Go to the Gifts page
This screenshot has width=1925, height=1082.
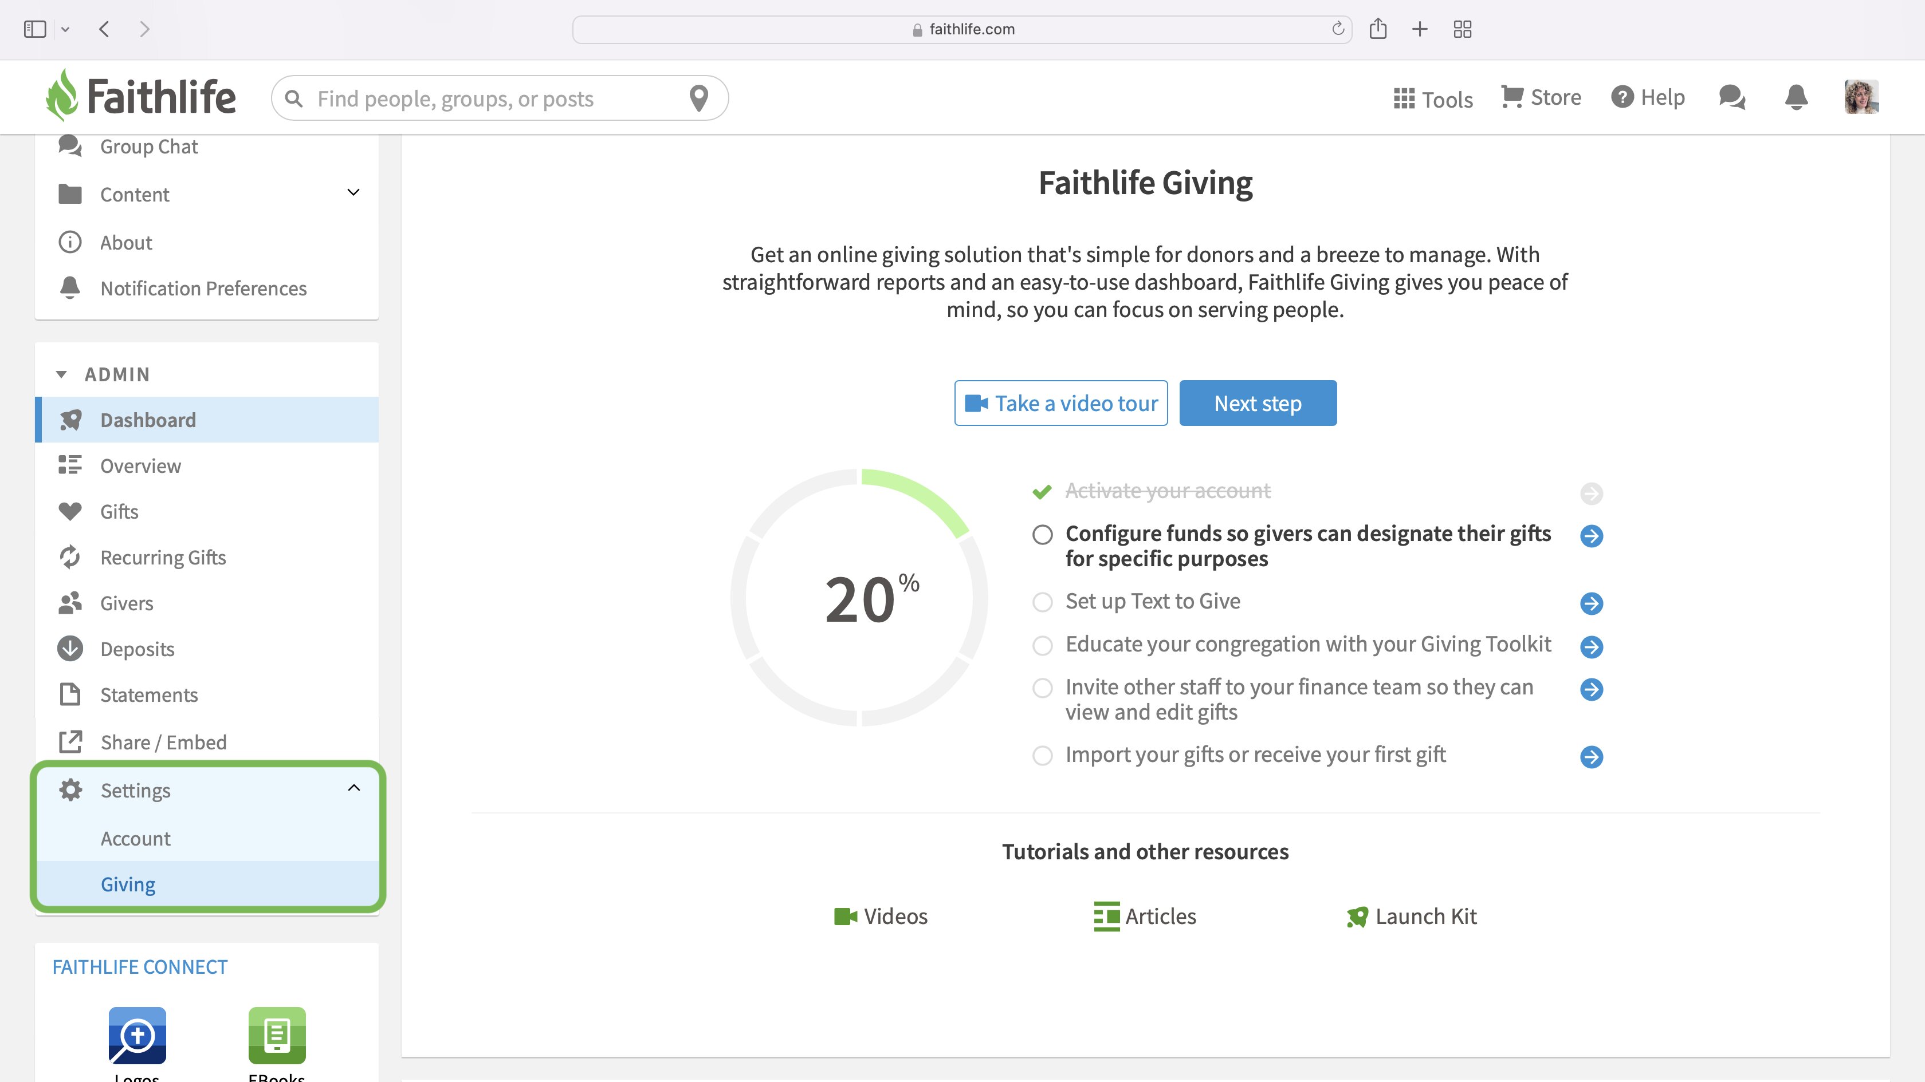[x=207, y=511]
